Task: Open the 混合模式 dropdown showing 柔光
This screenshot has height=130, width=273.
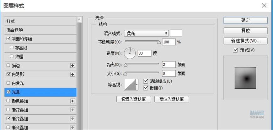Action: coord(146,33)
